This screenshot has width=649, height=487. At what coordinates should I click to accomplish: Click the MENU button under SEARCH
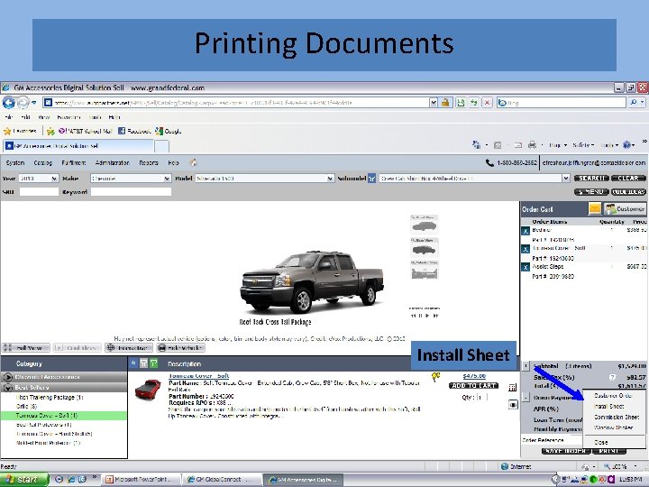(591, 192)
